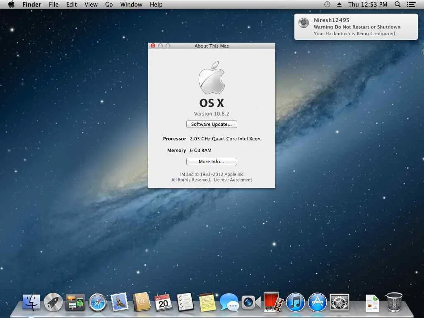Open the Go menu
Screen dimensions: 424x318
[x=109, y=4]
